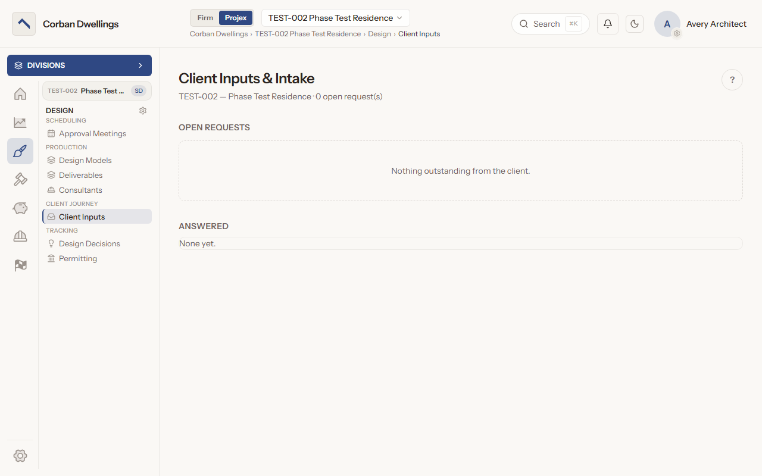This screenshot has width=762, height=476.
Task: Click the small gear badge on the avatar
Action: [x=677, y=34]
